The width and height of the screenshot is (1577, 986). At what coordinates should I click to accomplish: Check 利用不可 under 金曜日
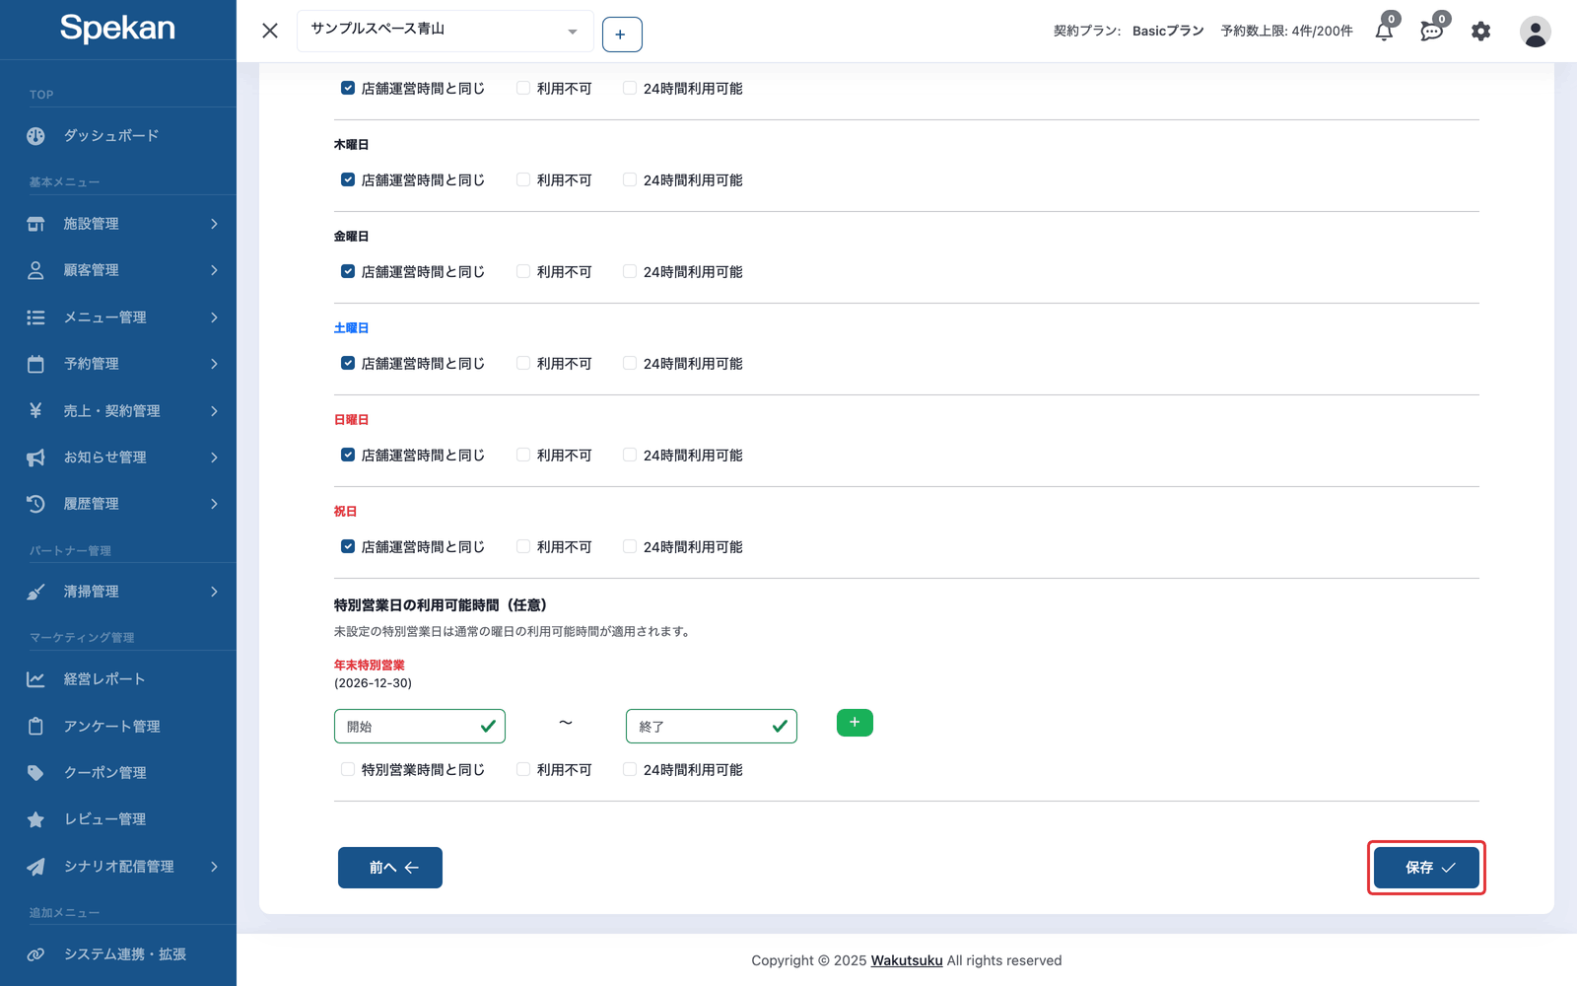click(523, 271)
